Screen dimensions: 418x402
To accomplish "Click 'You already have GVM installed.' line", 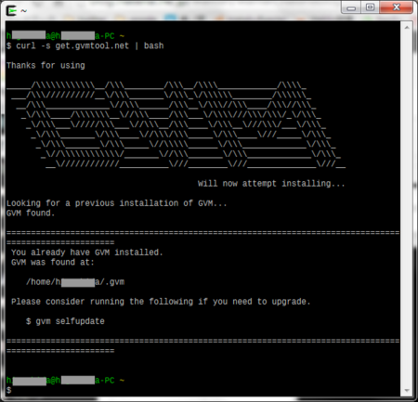I will (87, 253).
